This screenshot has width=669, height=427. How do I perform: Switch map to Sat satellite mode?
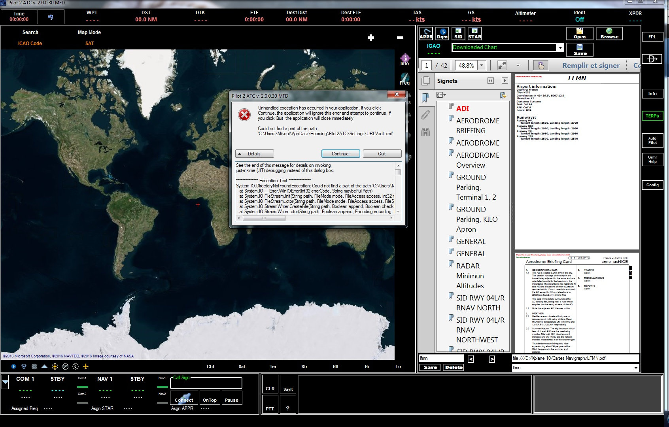[242, 367]
